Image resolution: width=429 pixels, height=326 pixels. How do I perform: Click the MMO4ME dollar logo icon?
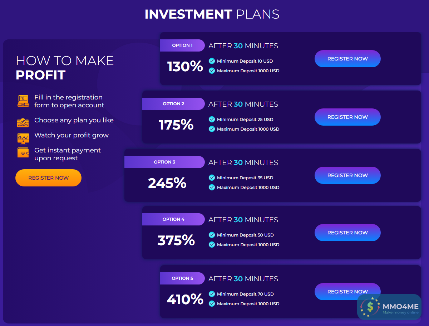[370, 306]
